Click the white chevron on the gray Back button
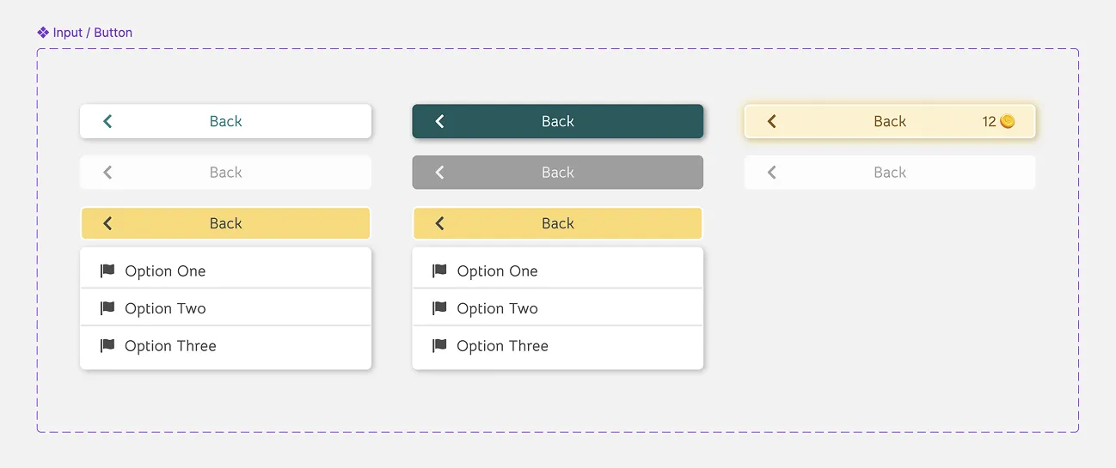 pyautogui.click(x=439, y=173)
